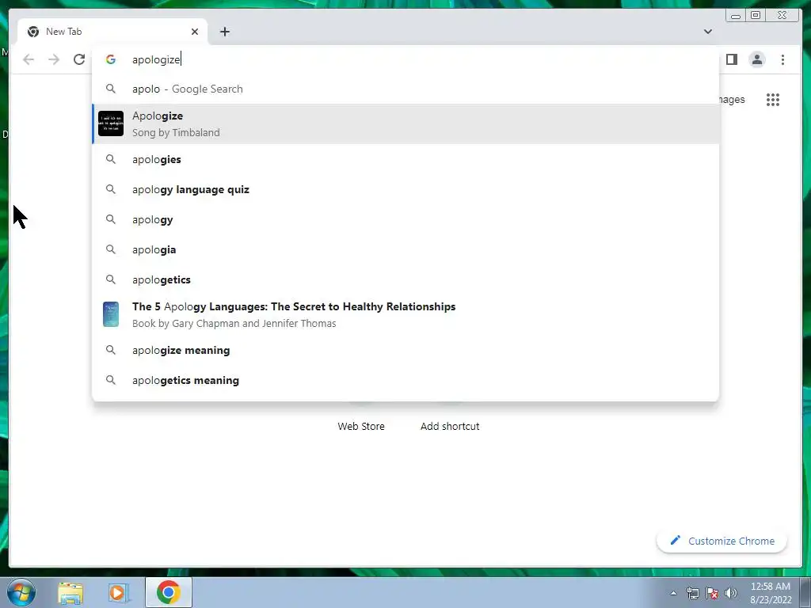Viewport: 811px width, 608px height.
Task: Toggle the side panel icon
Action: [x=731, y=59]
